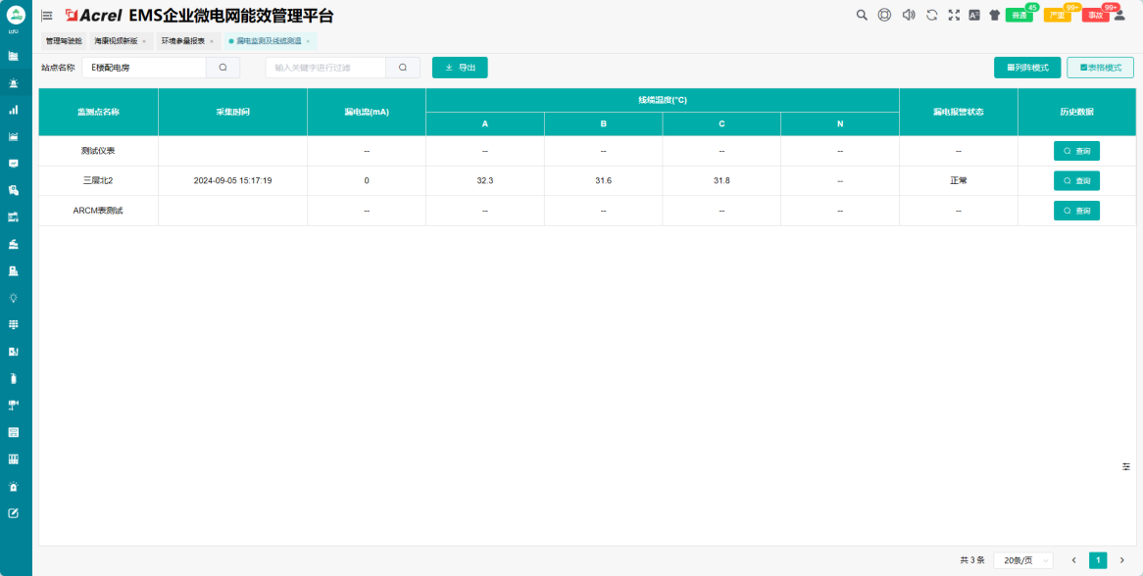Go to previous page arrow
Screen dimensions: 1143x576
point(1073,560)
